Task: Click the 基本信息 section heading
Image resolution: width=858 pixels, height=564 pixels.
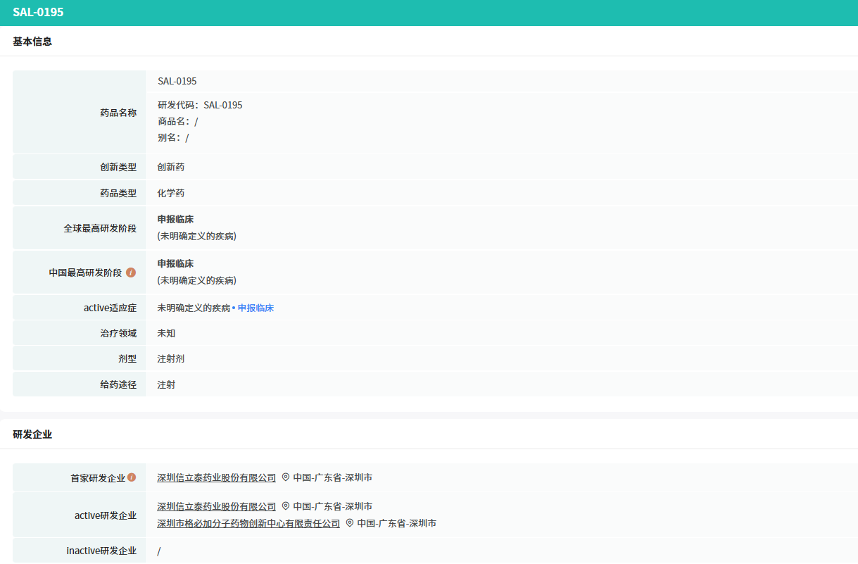Action: click(32, 42)
